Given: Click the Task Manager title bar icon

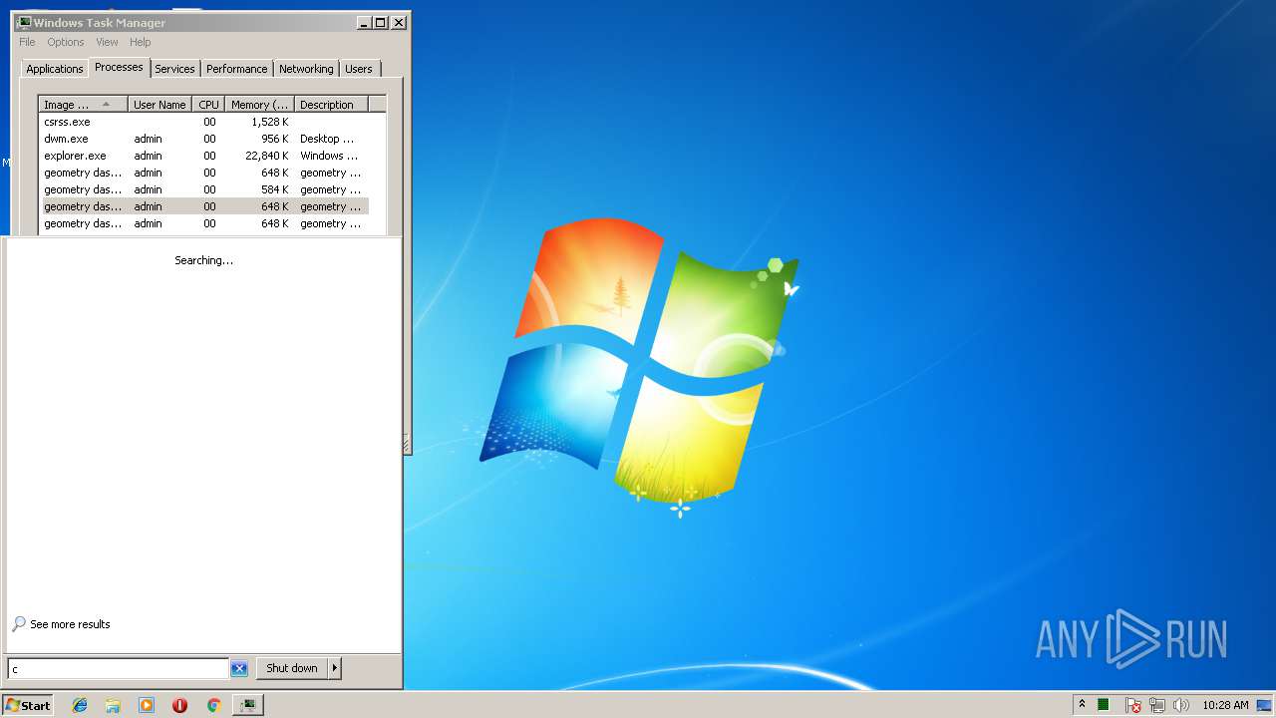Looking at the screenshot, I should [x=24, y=22].
